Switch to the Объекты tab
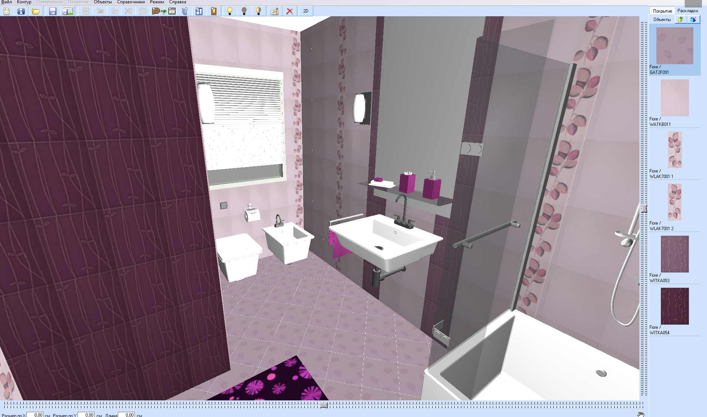 point(662,20)
